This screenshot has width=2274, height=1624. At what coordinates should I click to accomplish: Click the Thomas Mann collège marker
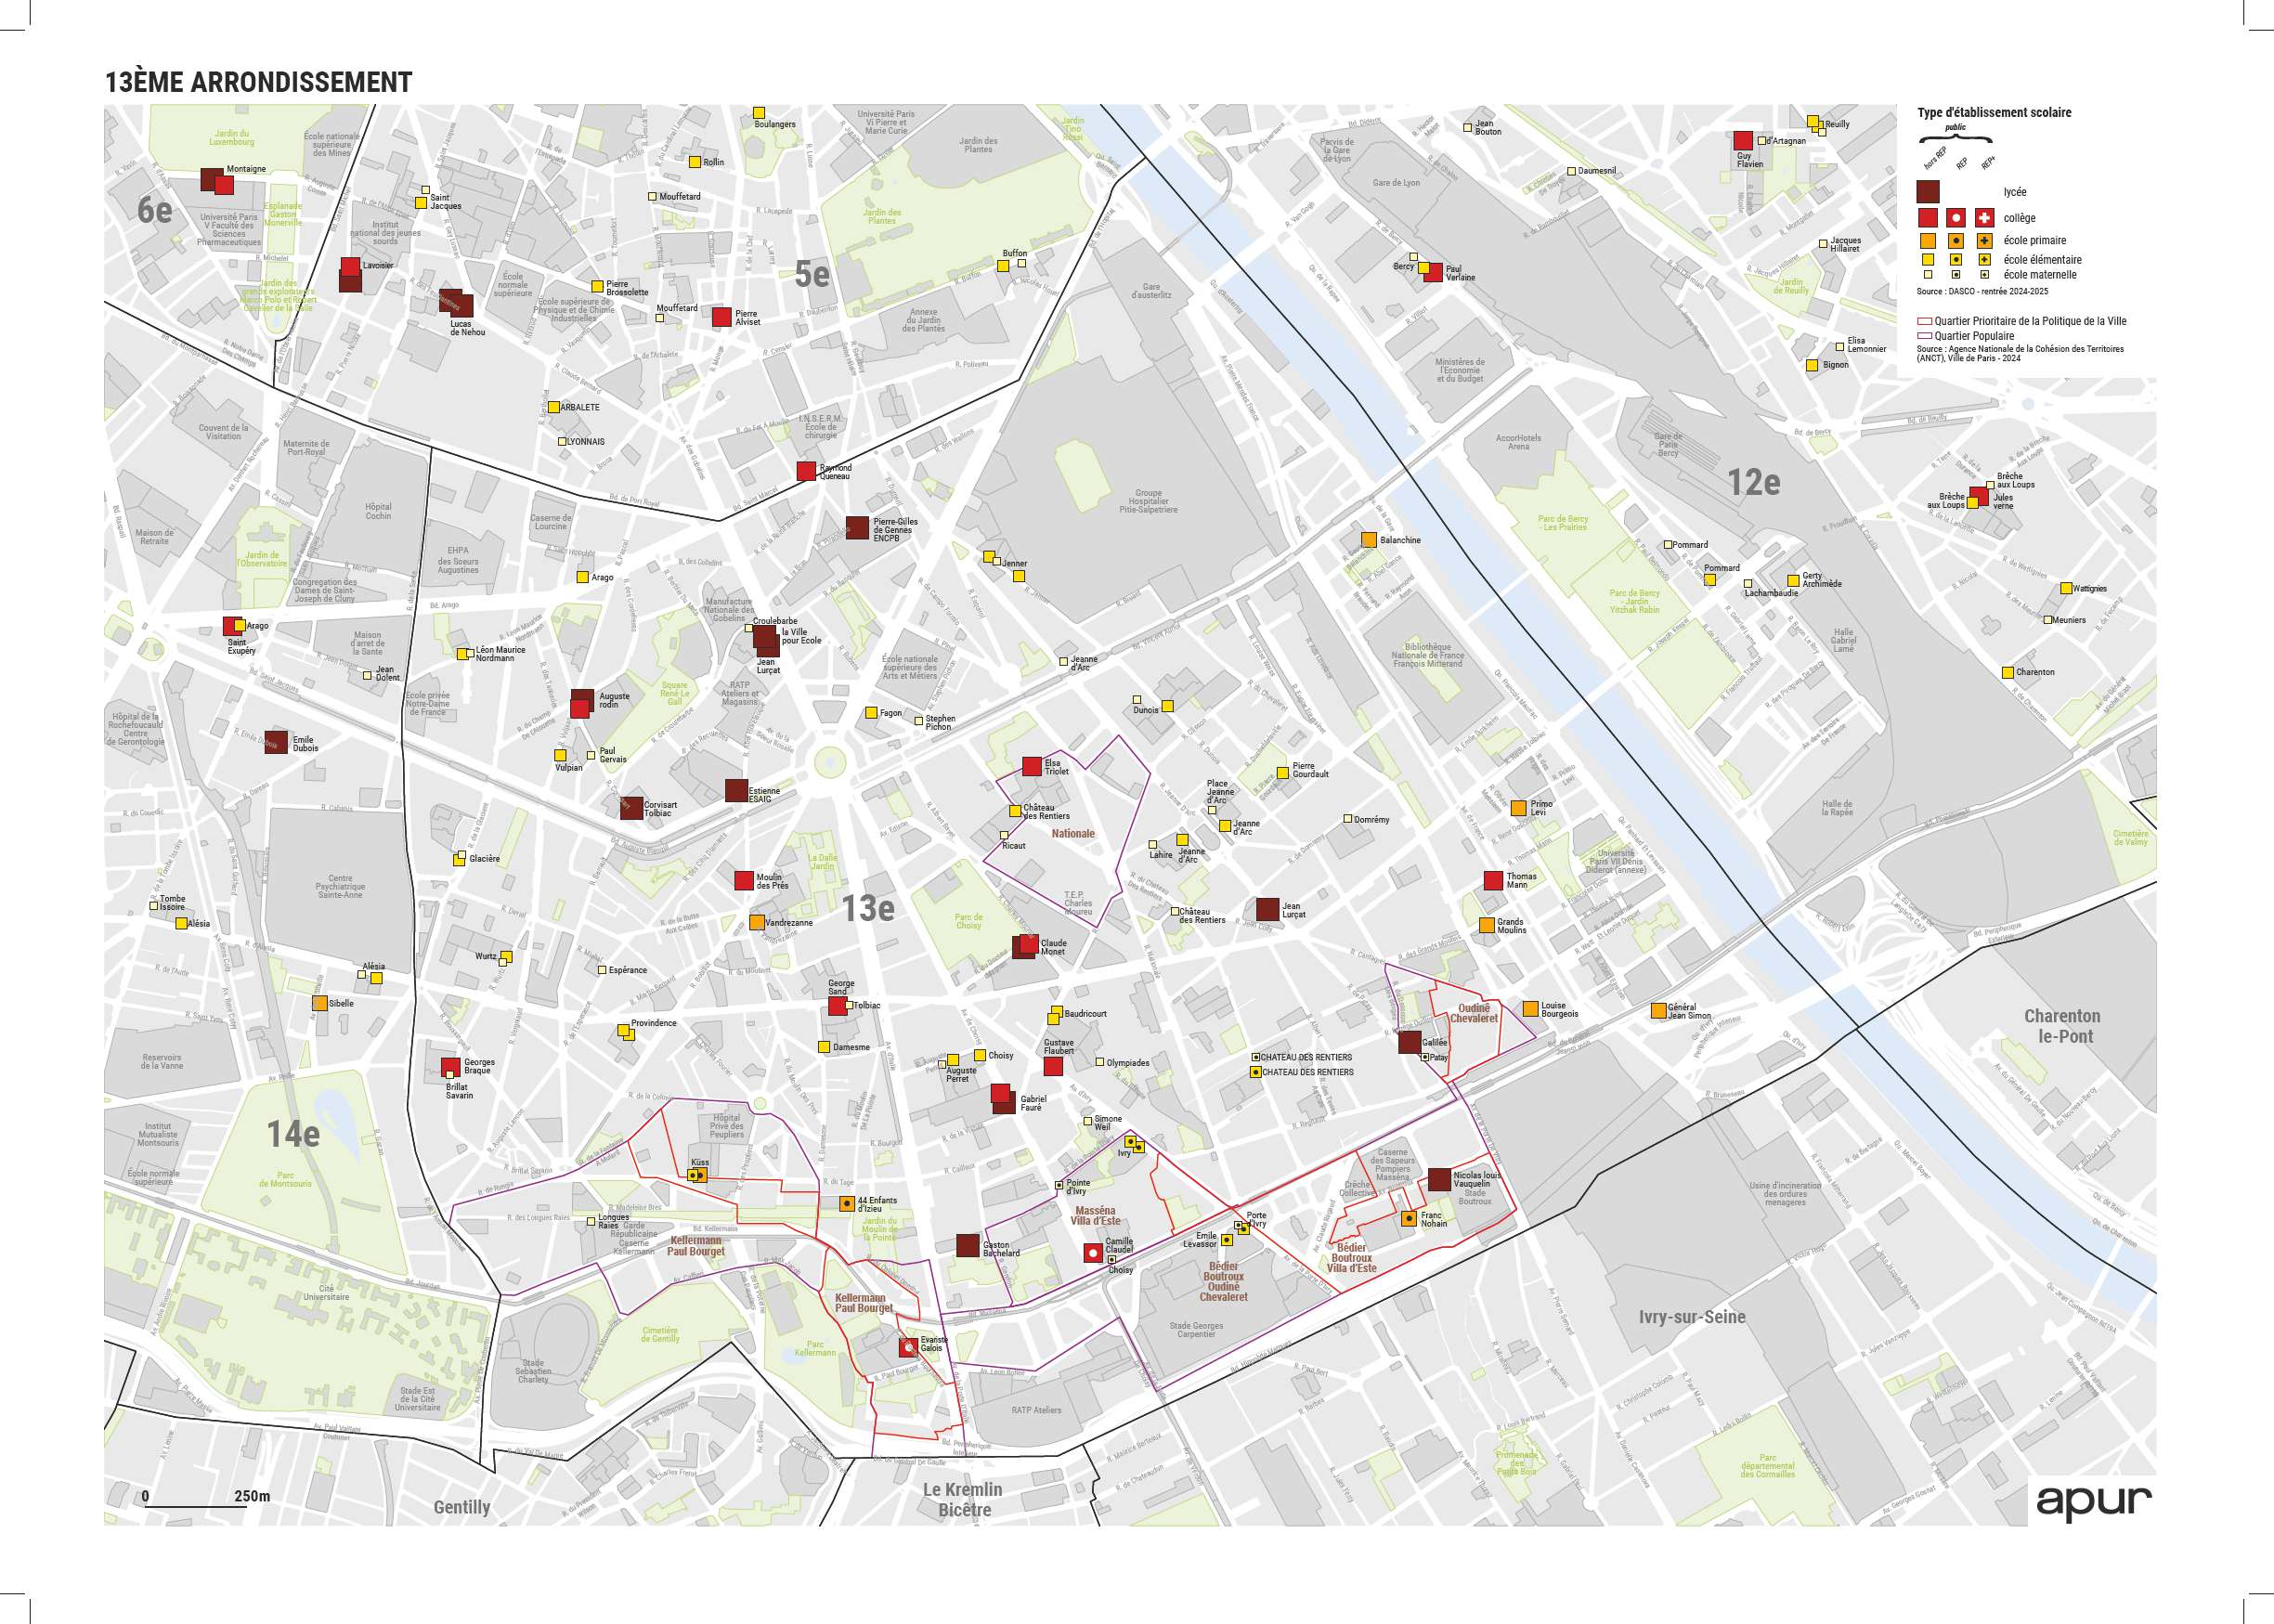pos(1493,881)
